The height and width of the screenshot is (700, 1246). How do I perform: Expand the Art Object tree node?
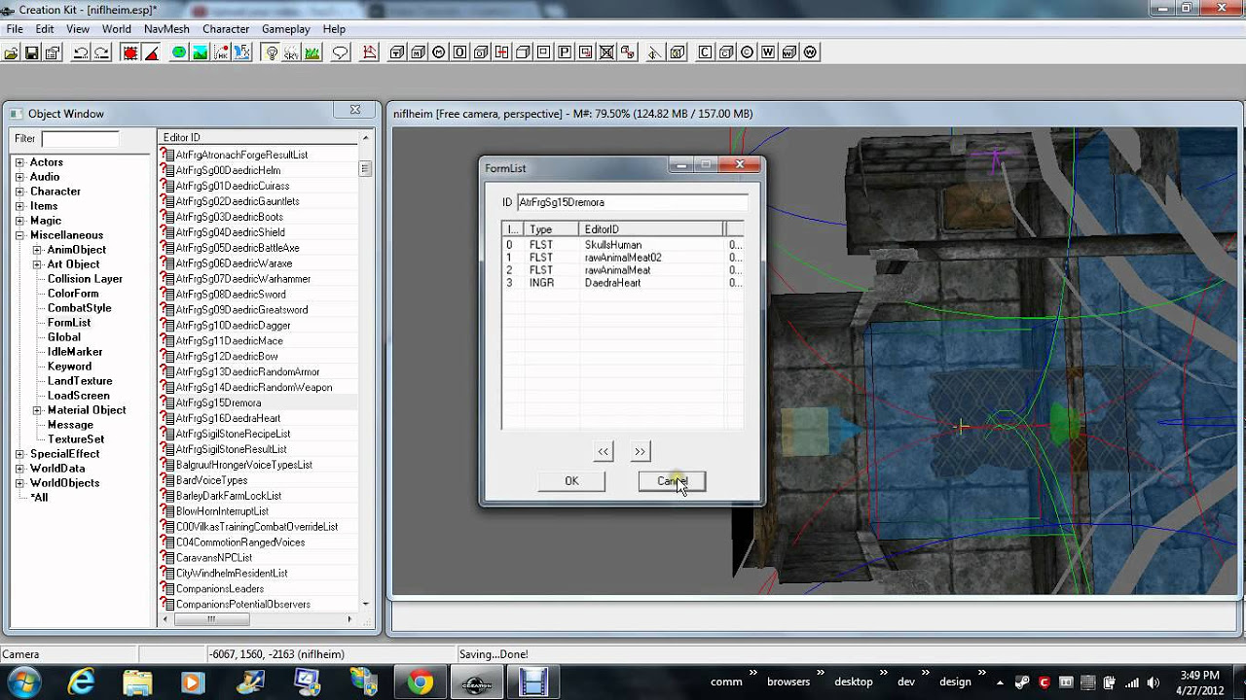(37, 264)
